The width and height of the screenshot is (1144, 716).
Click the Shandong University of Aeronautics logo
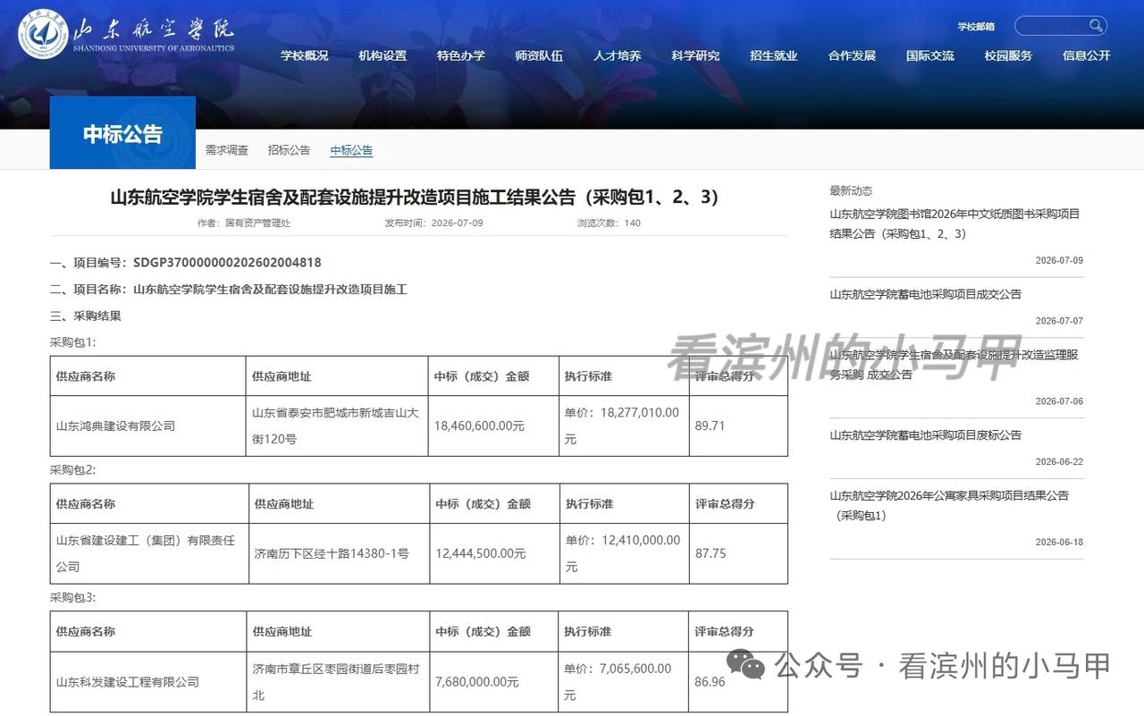[x=127, y=34]
